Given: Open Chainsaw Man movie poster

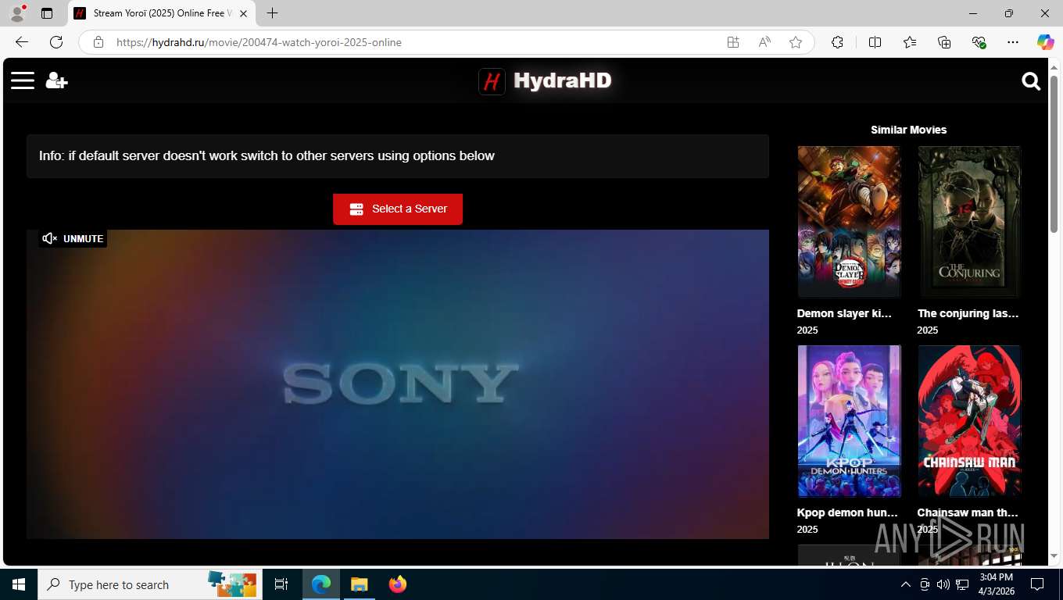Looking at the screenshot, I should [969, 421].
